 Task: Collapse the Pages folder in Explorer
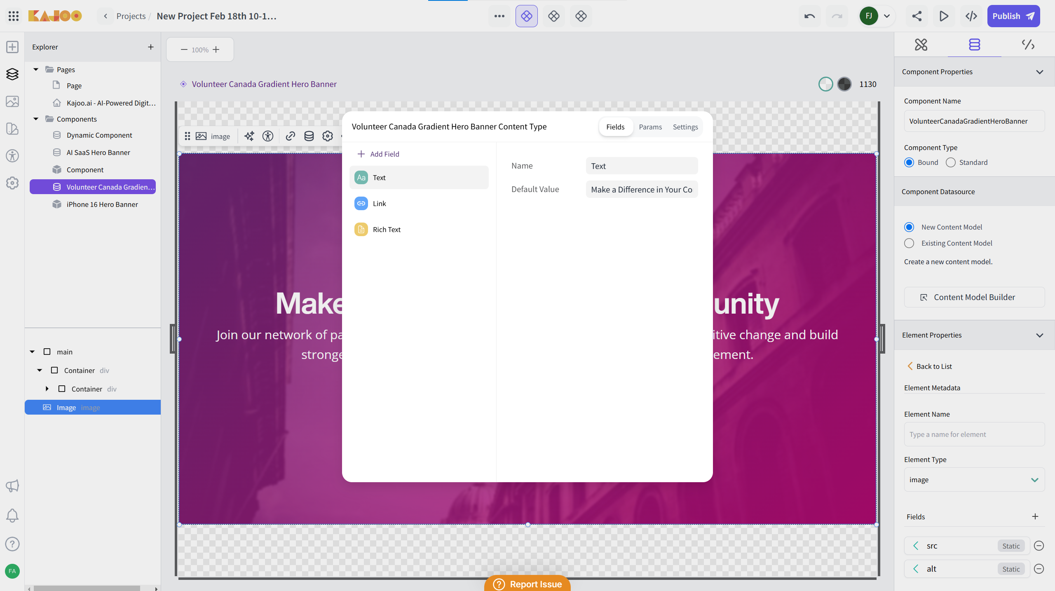point(36,69)
